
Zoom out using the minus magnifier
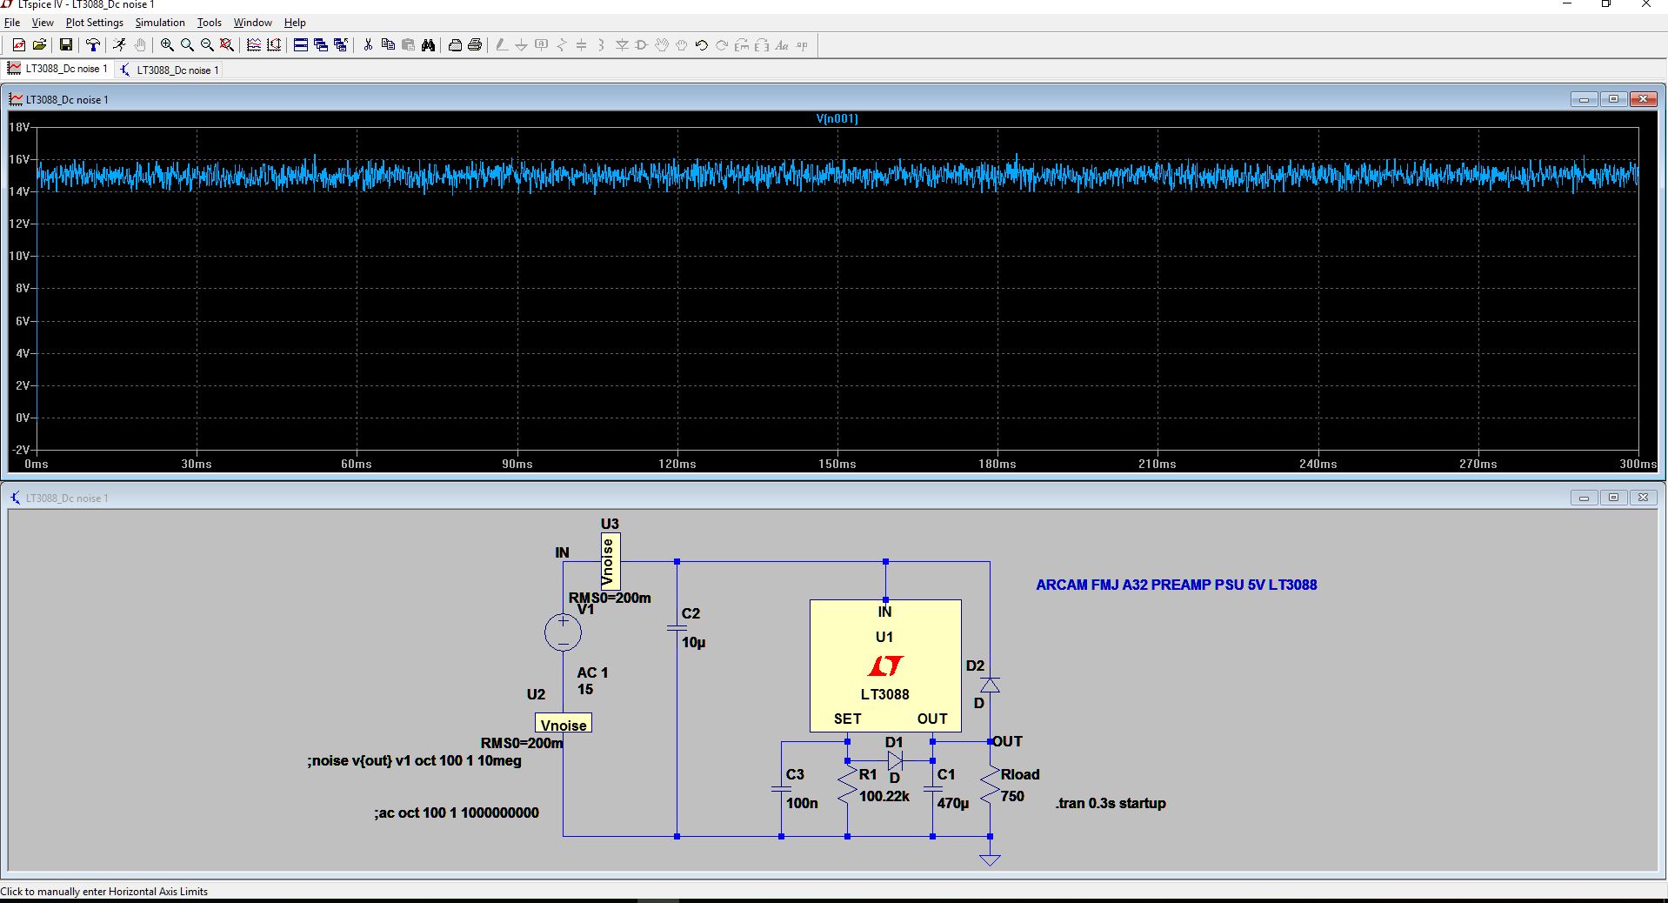pyautogui.click(x=207, y=45)
